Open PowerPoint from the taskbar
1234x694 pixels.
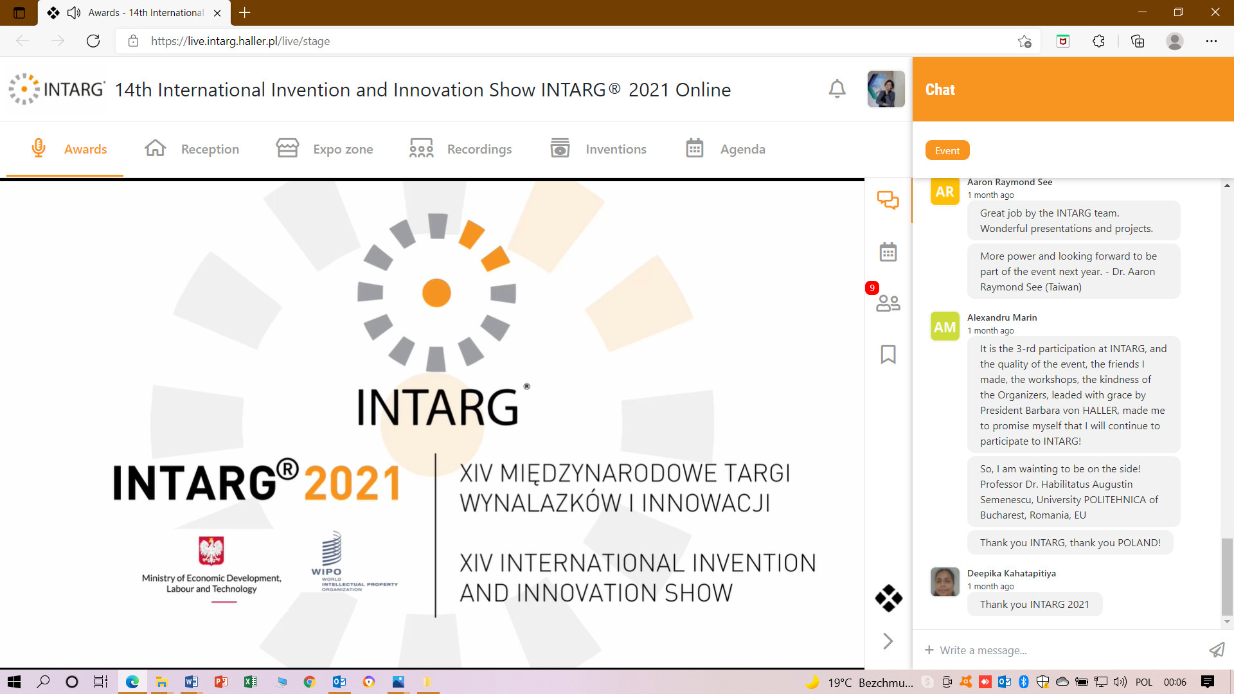pyautogui.click(x=220, y=682)
